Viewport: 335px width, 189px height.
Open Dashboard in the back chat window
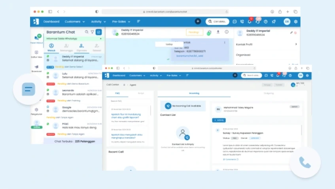[51, 22]
